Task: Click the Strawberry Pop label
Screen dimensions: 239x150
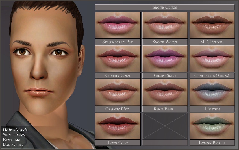Action: coord(118,42)
